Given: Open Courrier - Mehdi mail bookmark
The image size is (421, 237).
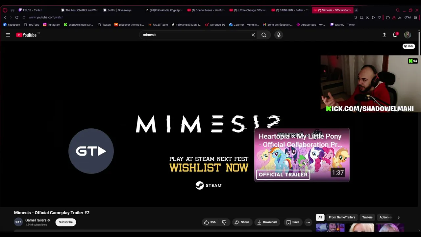Looking at the screenshot, I should (x=244, y=25).
